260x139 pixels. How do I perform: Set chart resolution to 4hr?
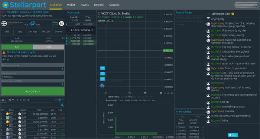pyautogui.click(x=145, y=101)
